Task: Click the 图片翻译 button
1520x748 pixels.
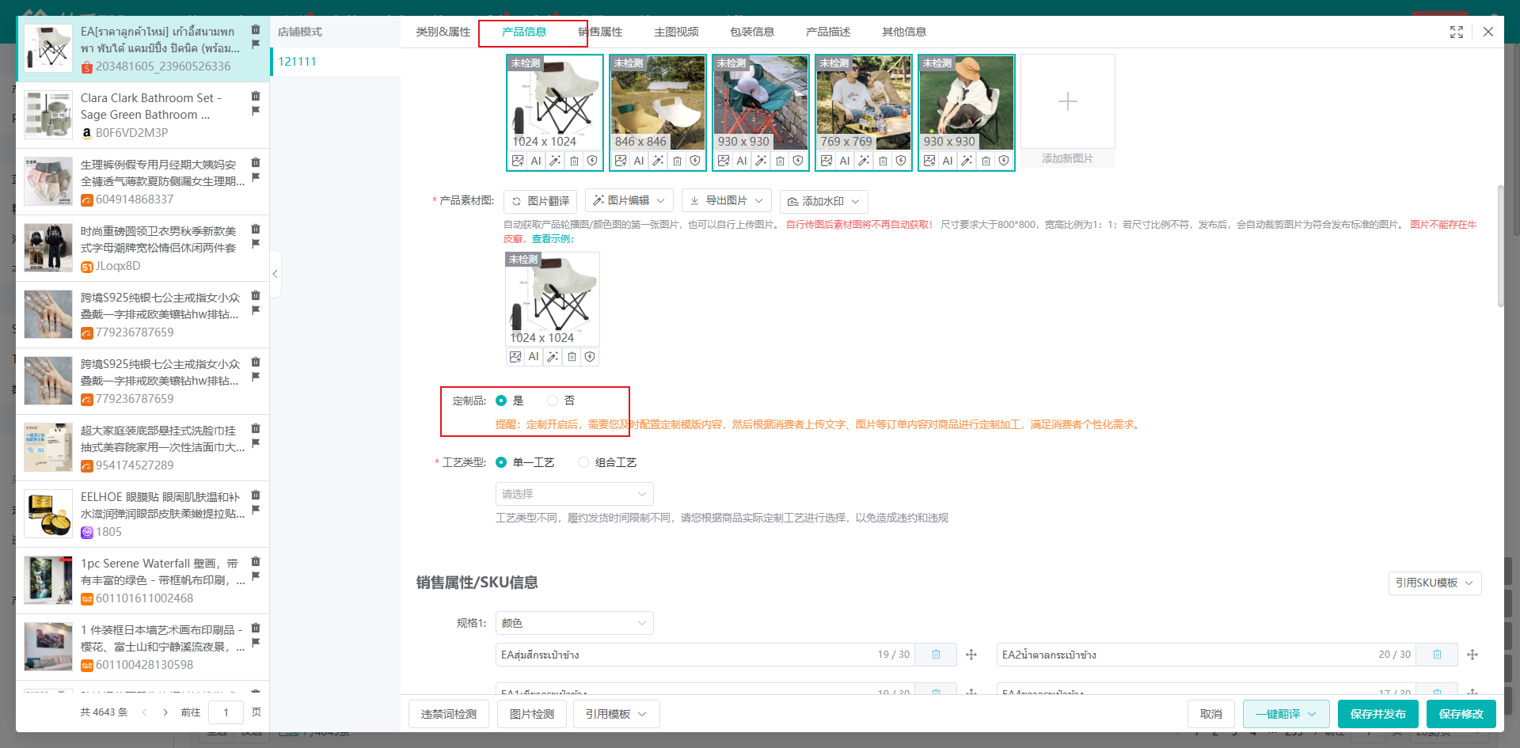Action: [541, 201]
